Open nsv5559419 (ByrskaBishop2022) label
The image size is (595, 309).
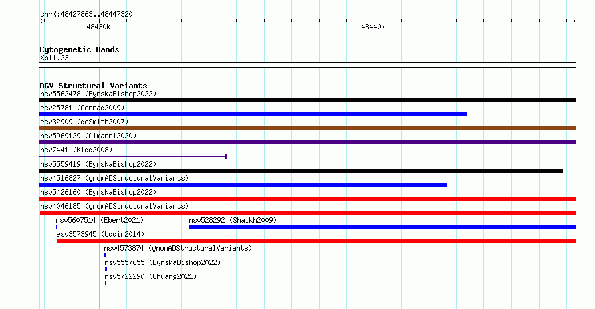(98, 164)
